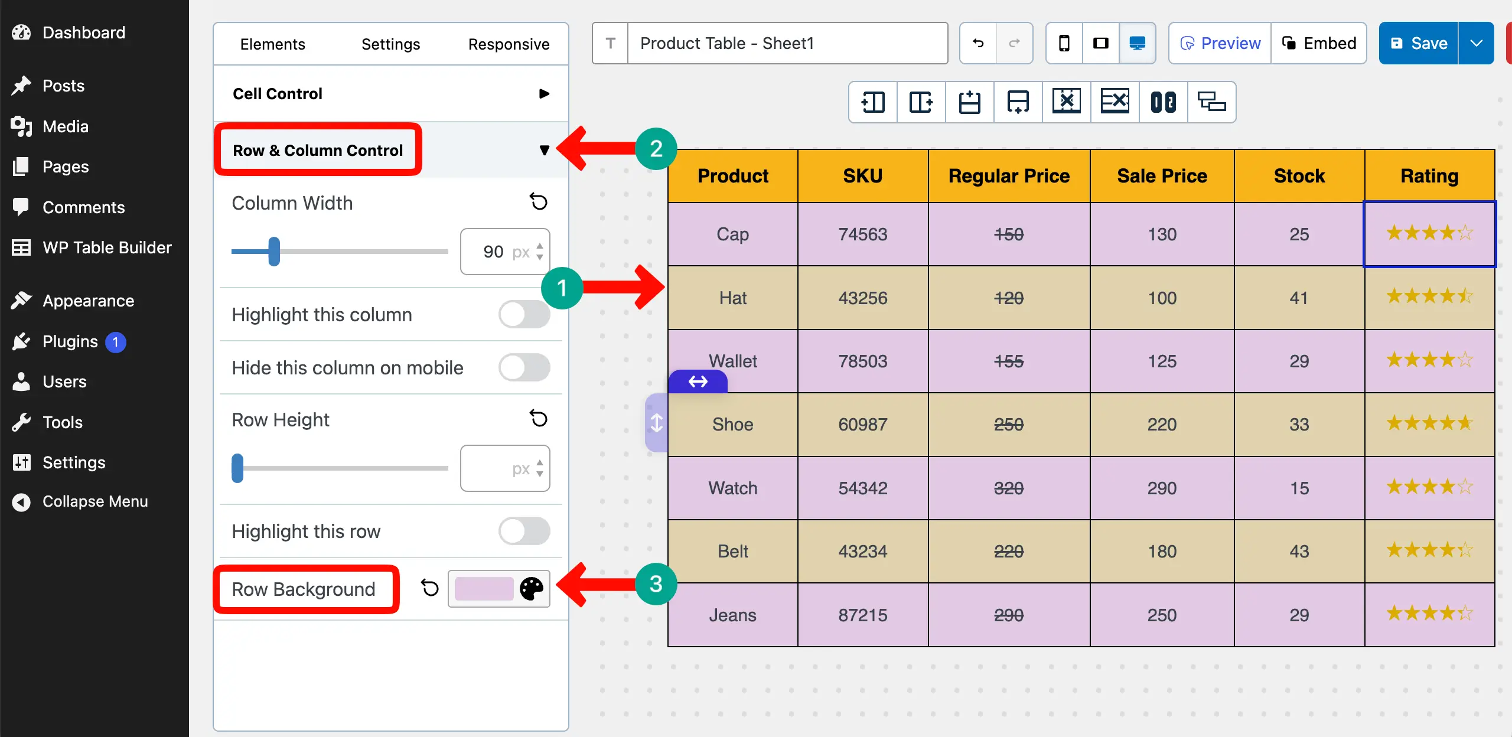Insert a row above the selection

969,102
